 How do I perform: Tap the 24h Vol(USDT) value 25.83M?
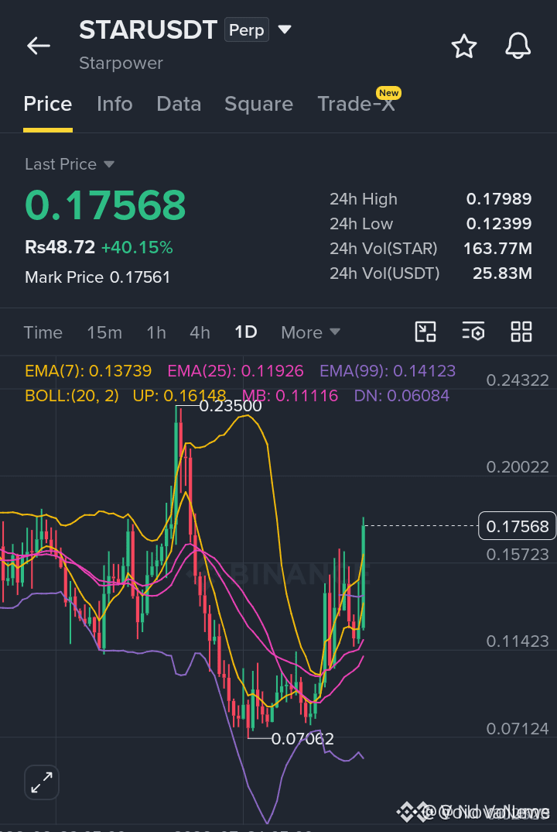pyautogui.click(x=502, y=273)
